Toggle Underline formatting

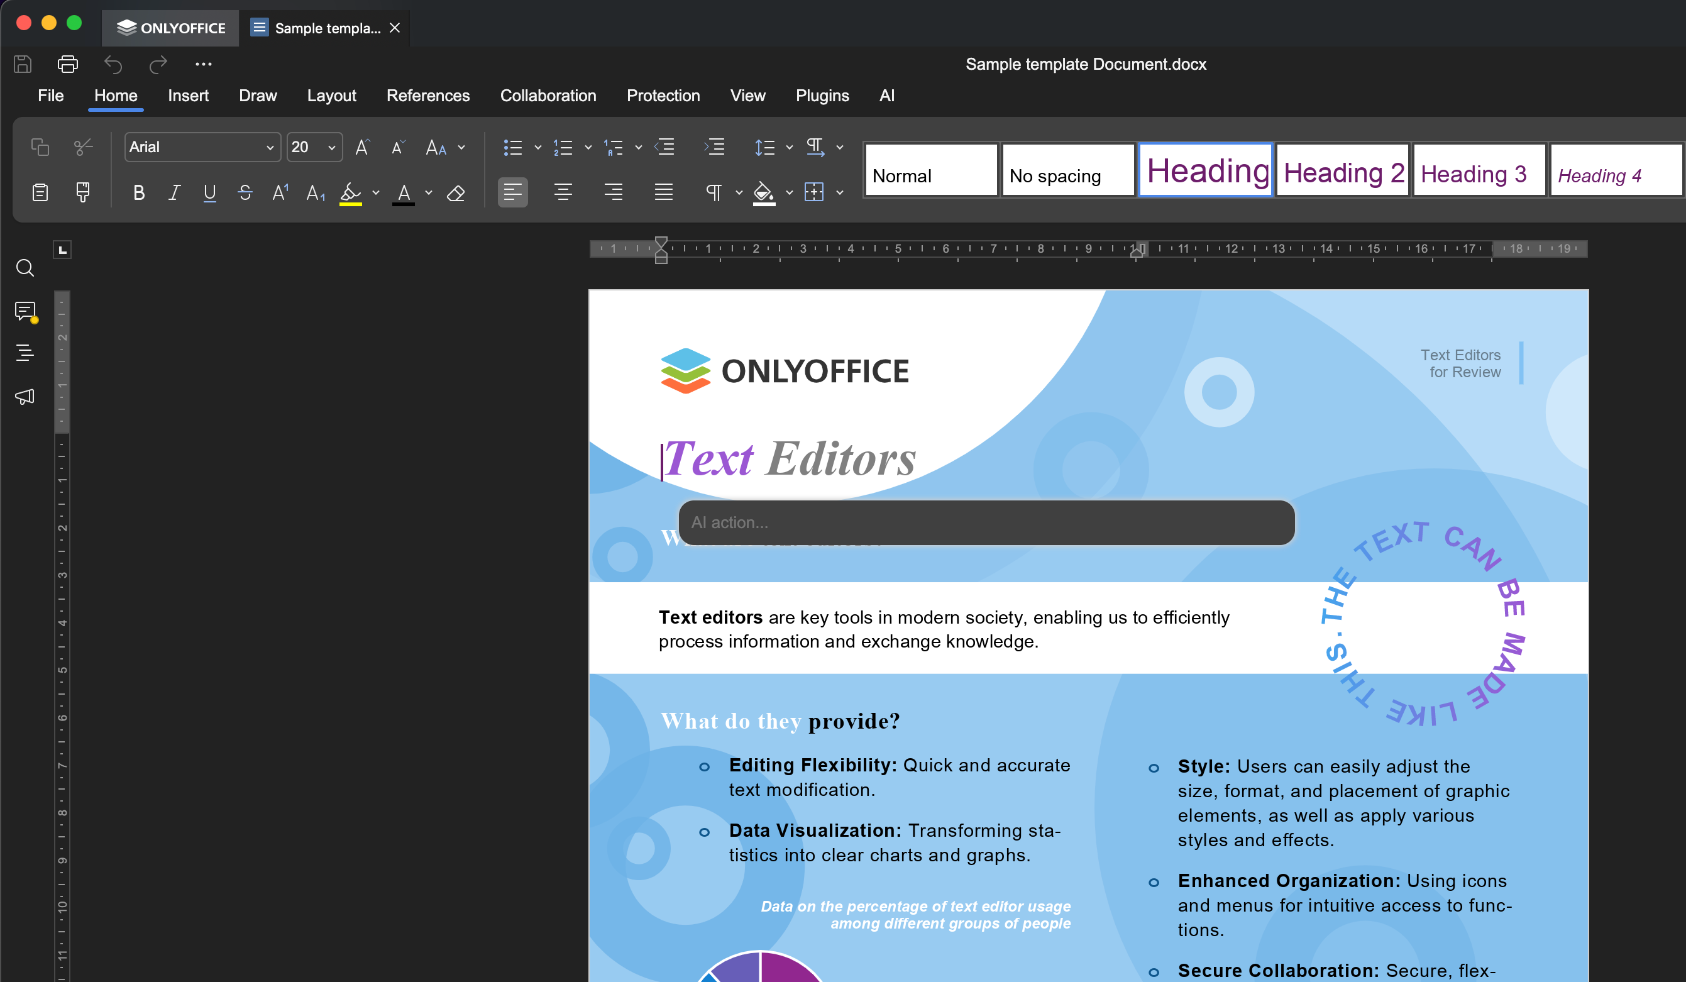209,194
